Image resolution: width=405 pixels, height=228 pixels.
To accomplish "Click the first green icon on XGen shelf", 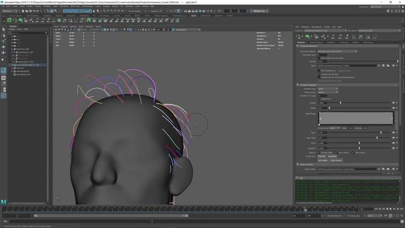I will pyautogui.click(x=9, y=20).
